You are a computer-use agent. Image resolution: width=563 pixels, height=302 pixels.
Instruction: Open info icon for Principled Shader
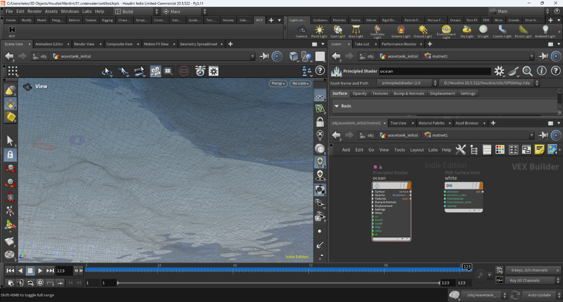[542, 71]
